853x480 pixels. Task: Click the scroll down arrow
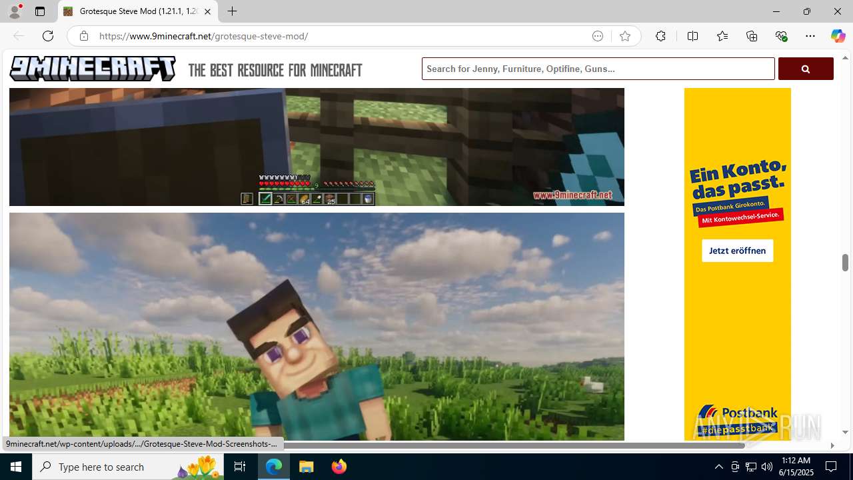(845, 432)
